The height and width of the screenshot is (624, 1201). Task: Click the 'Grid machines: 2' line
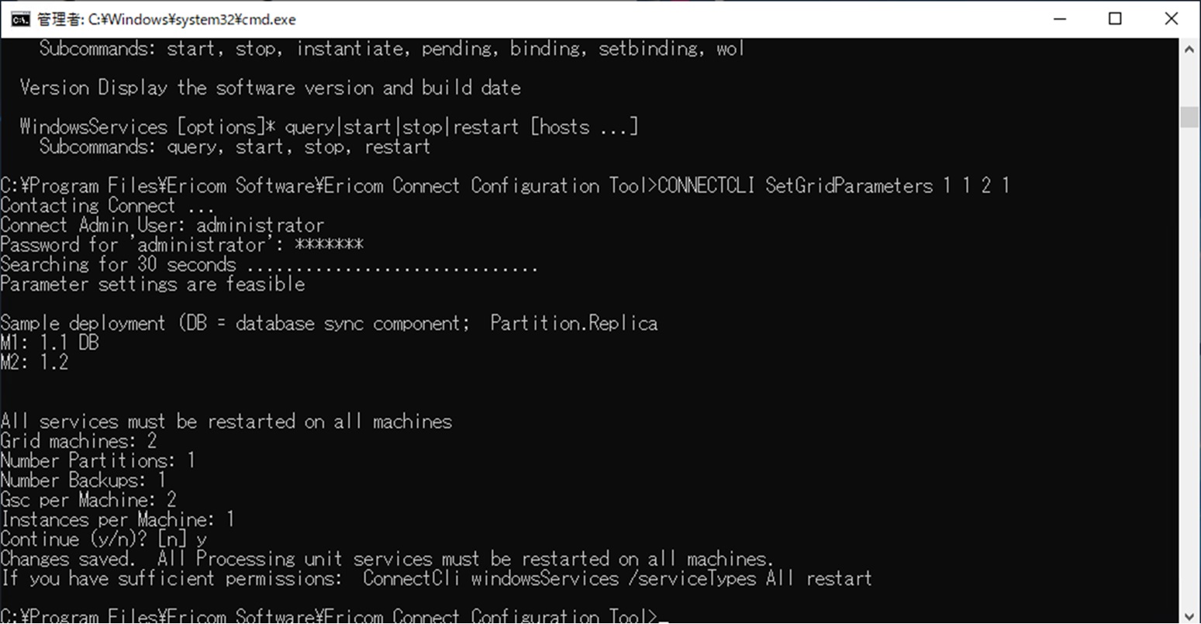78,441
